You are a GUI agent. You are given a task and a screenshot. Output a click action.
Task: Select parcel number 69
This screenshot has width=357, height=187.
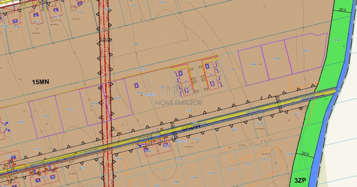[x=136, y=44]
